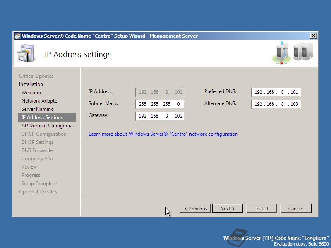Image resolution: width=331 pixels, height=248 pixels.
Task: Click the management server icon with red X
Action: click(282, 53)
